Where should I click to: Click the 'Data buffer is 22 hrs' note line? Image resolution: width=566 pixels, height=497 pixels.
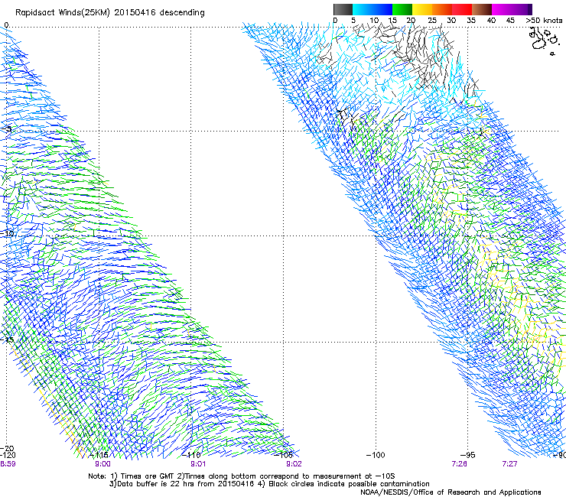269,484
